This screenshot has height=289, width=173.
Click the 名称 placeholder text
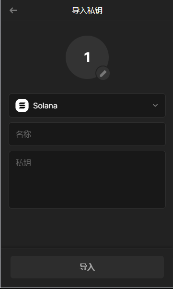pyautogui.click(x=23, y=134)
